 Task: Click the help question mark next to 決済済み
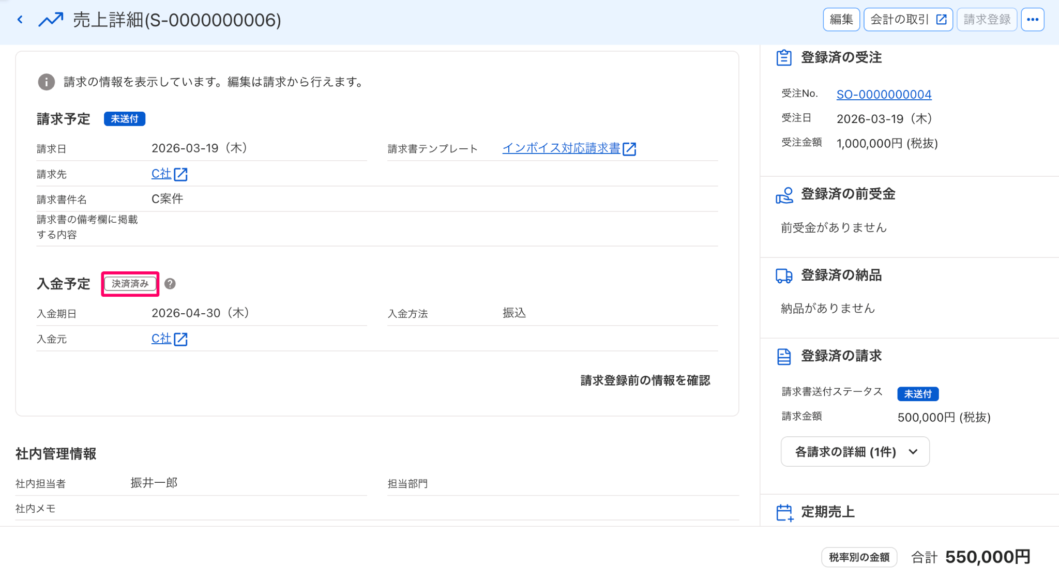[170, 284]
